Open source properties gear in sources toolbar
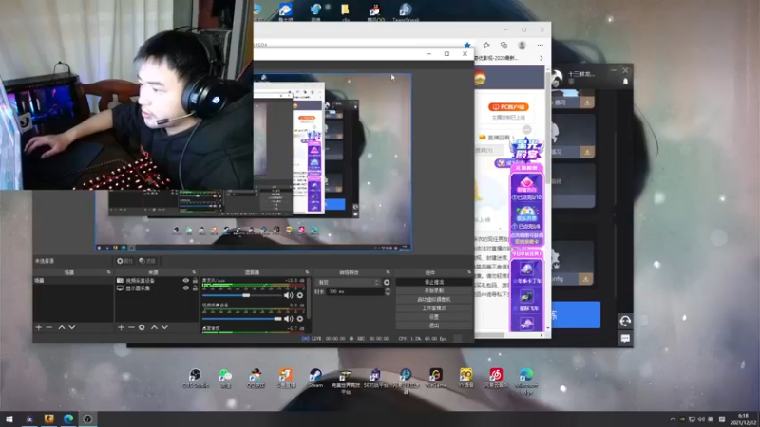 tap(142, 327)
